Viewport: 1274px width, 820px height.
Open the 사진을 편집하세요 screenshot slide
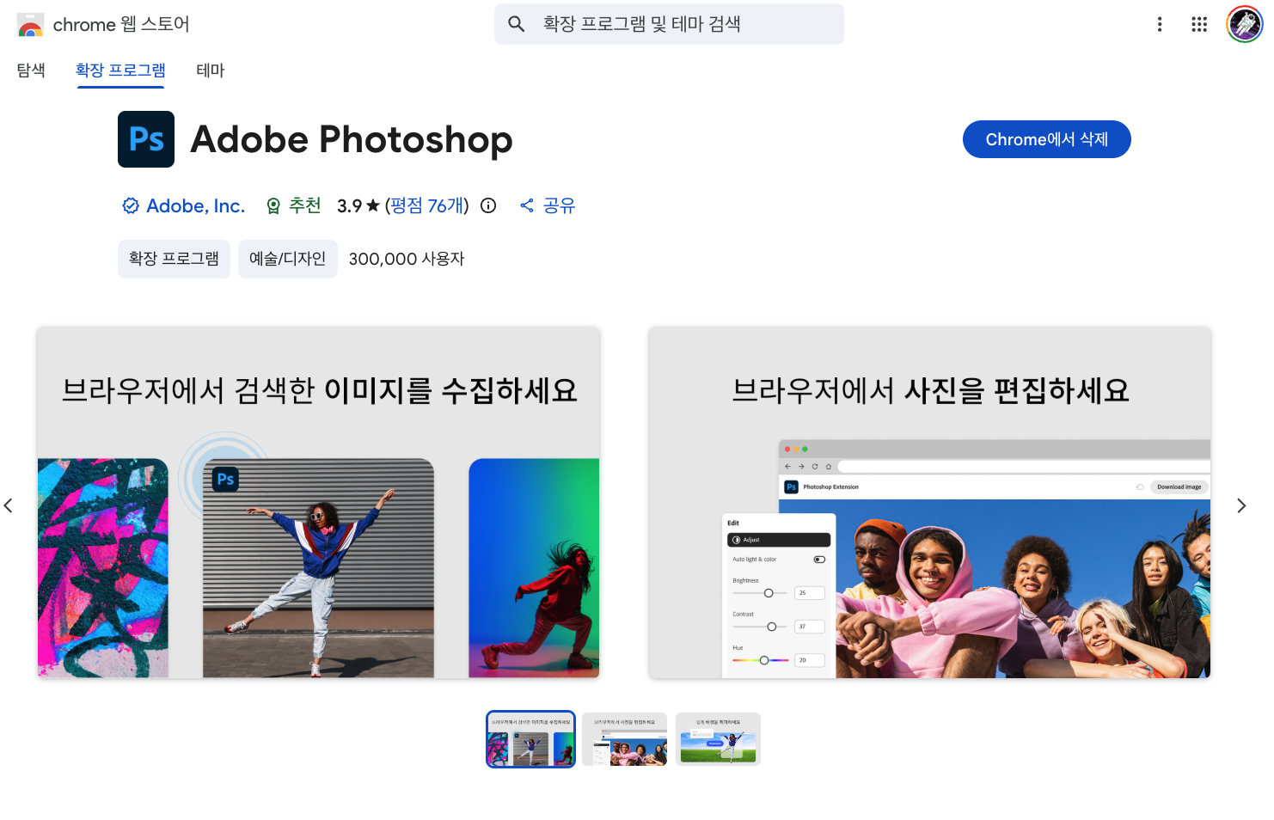[x=929, y=503]
